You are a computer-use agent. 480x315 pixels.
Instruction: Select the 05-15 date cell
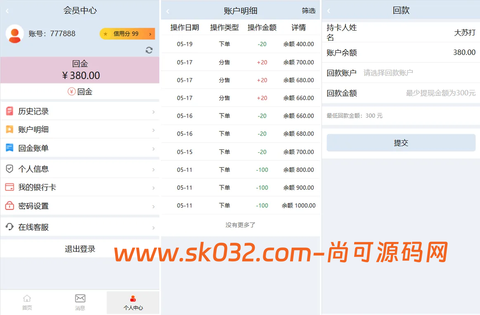coord(185,152)
